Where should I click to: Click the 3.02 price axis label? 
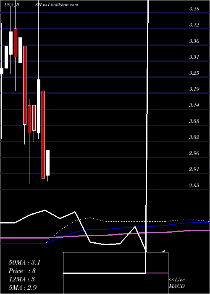pos(194,137)
